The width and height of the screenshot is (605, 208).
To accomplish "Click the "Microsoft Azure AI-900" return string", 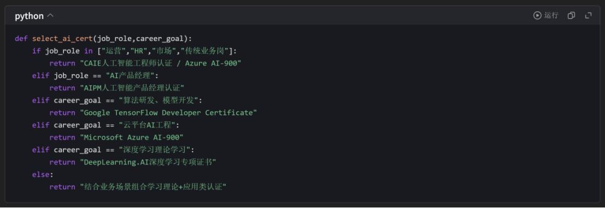I will pos(132,137).
